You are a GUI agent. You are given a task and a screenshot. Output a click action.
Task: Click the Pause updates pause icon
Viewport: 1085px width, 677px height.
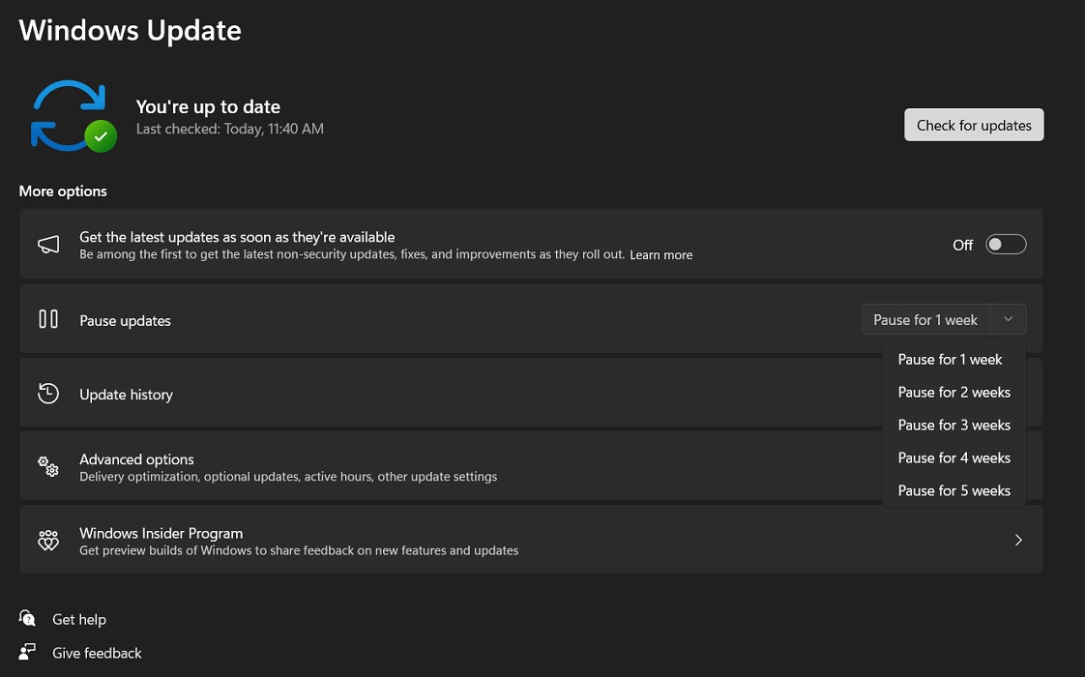(x=48, y=319)
